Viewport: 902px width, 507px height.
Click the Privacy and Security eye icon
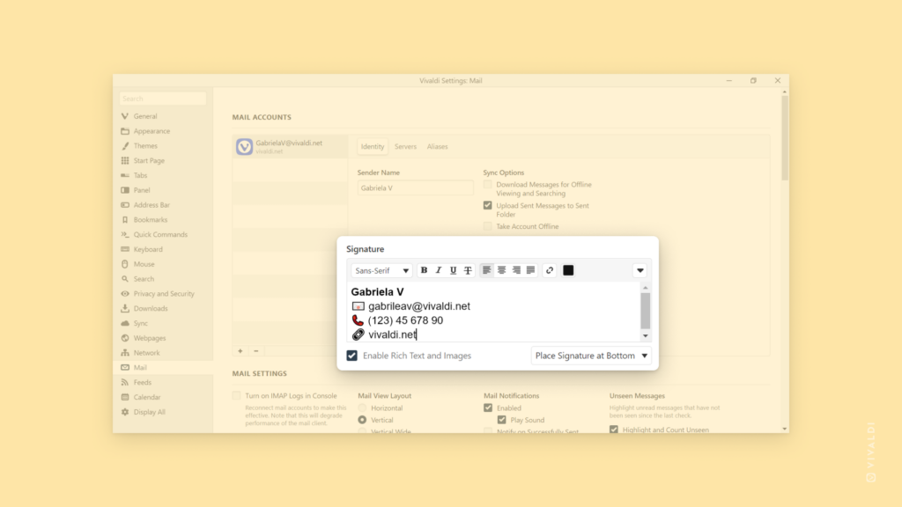click(x=125, y=294)
